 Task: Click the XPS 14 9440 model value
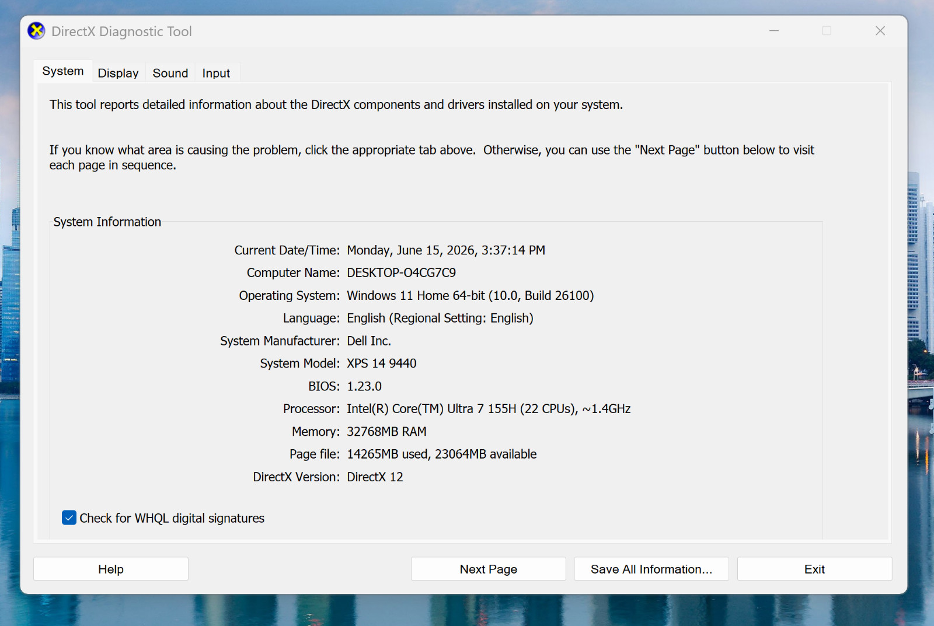click(382, 363)
